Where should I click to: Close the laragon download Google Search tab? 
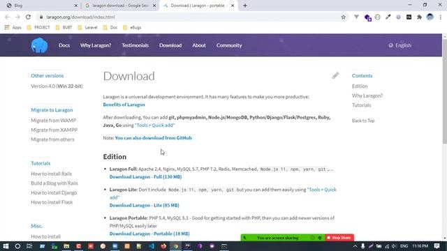[154, 6]
